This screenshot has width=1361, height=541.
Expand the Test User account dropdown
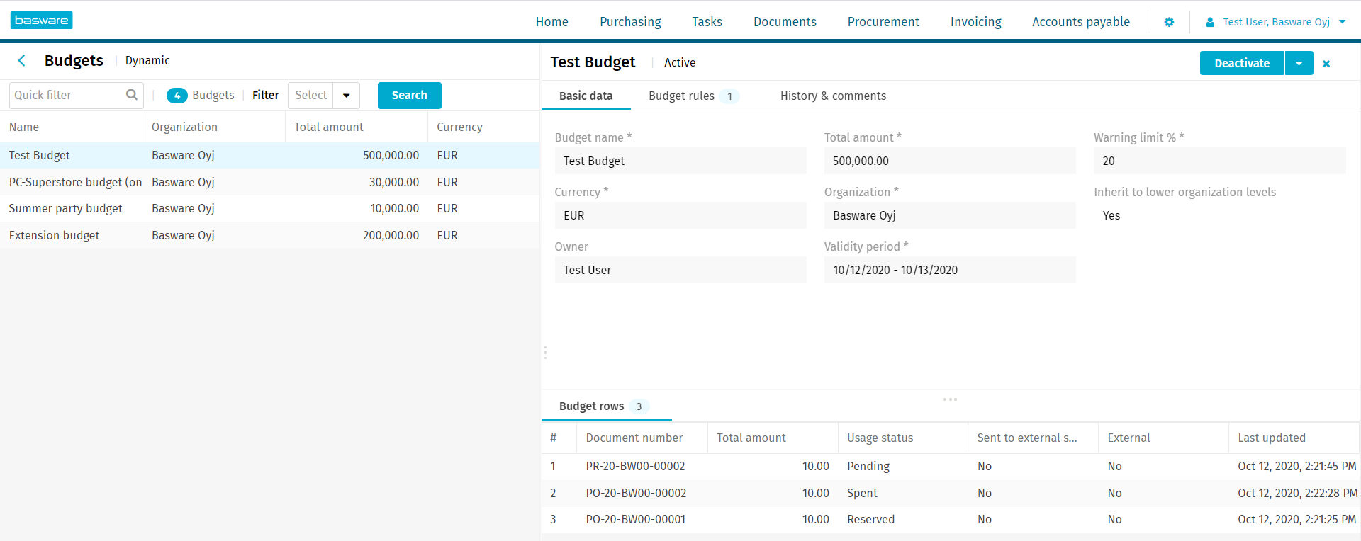pyautogui.click(x=1342, y=22)
